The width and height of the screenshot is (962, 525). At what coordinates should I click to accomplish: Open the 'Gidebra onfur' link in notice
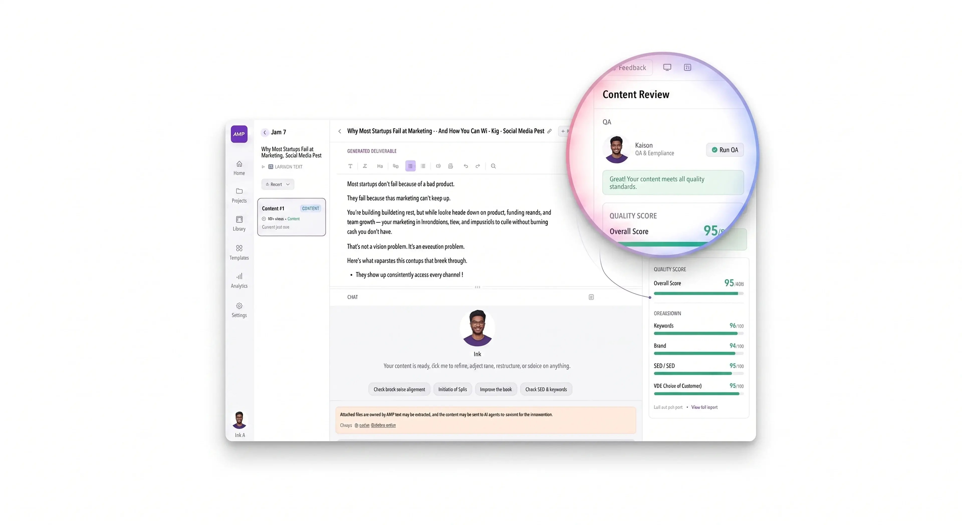click(x=383, y=425)
